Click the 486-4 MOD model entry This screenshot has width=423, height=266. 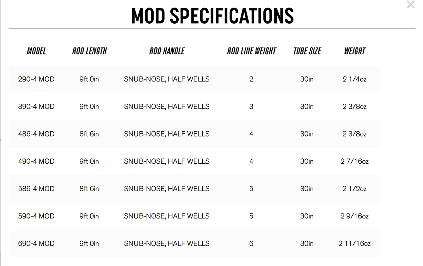pyautogui.click(x=36, y=134)
